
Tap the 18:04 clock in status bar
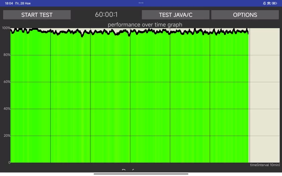pos(9,3)
